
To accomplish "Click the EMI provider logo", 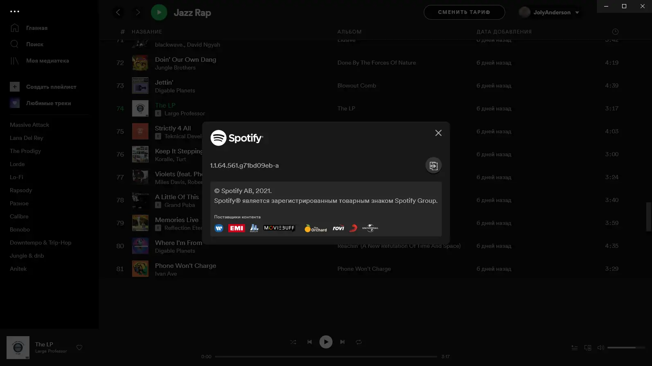I will coord(236,228).
